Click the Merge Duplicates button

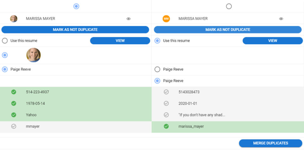[x=270, y=143]
